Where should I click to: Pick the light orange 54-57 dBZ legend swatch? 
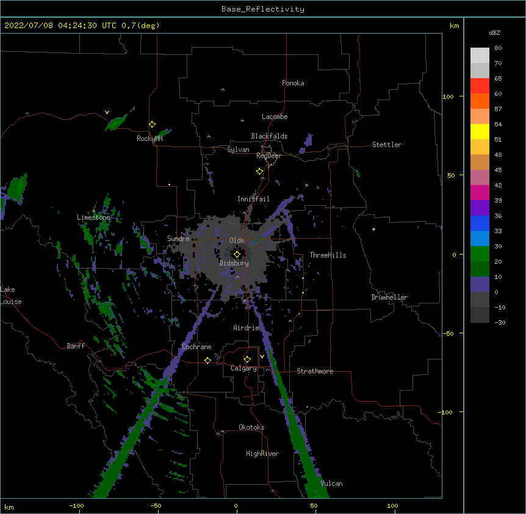pyautogui.click(x=480, y=117)
